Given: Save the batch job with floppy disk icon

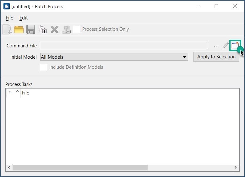Looking at the screenshot, I should pyautogui.click(x=31, y=29).
